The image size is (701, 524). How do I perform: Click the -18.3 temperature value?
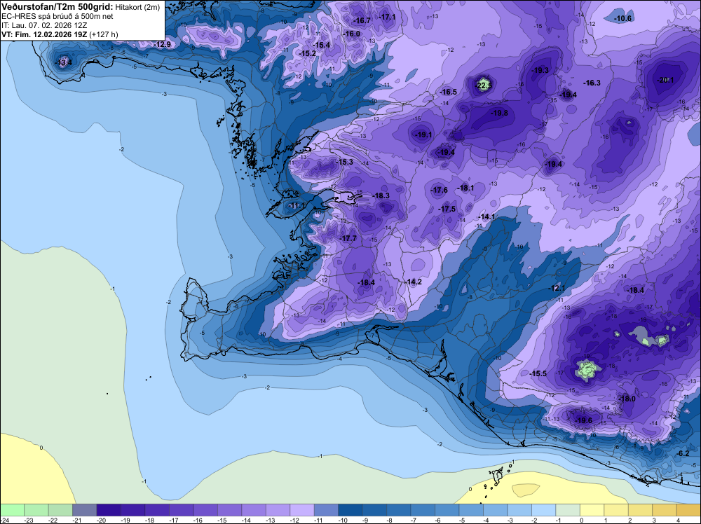click(381, 195)
